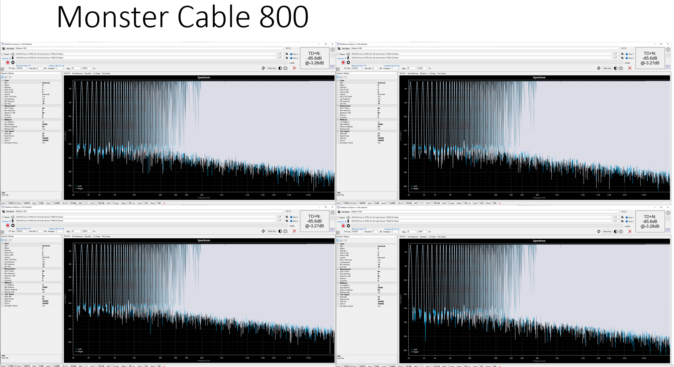This screenshot has height=367, width=674.
Task: Toggle the half-circle contrast icon in bottom-left window
Action: click(280, 231)
